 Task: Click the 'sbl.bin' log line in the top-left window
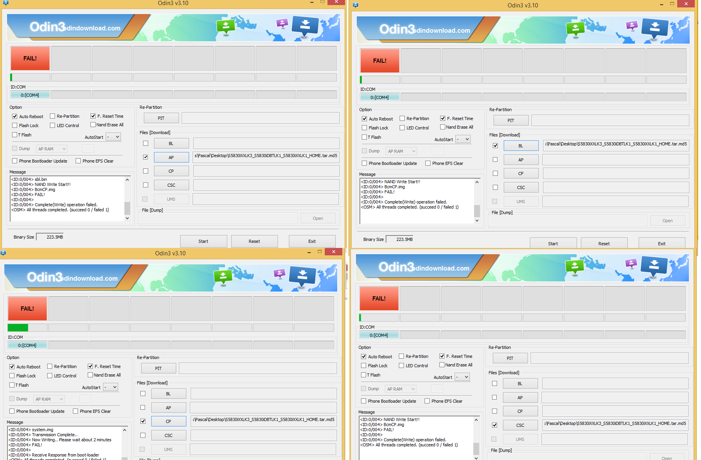[29, 179]
